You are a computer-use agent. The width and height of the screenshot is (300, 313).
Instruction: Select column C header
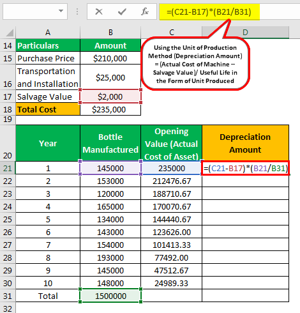click(x=172, y=33)
